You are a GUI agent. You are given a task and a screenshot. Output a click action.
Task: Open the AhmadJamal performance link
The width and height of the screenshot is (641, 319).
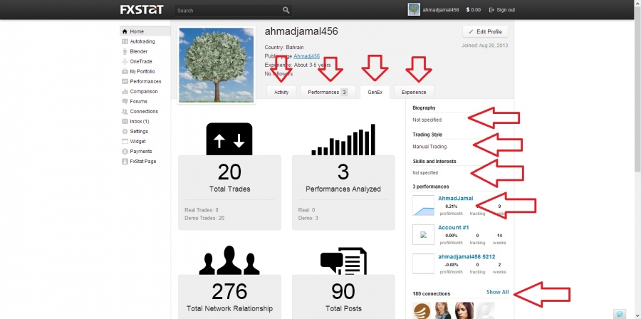[455, 199]
